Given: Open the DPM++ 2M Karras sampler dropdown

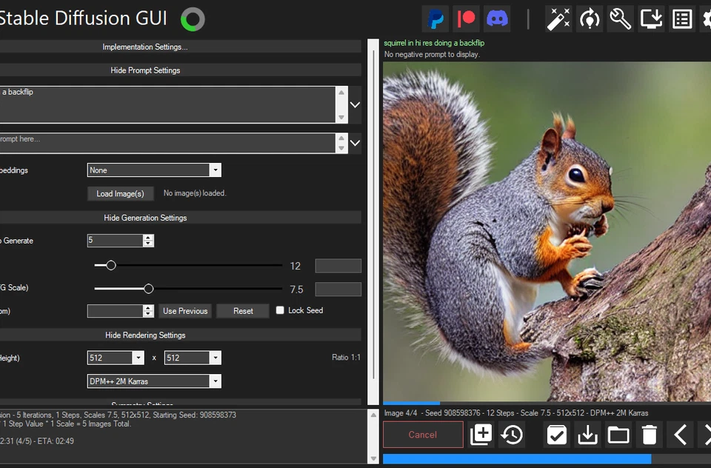Looking at the screenshot, I should point(215,381).
